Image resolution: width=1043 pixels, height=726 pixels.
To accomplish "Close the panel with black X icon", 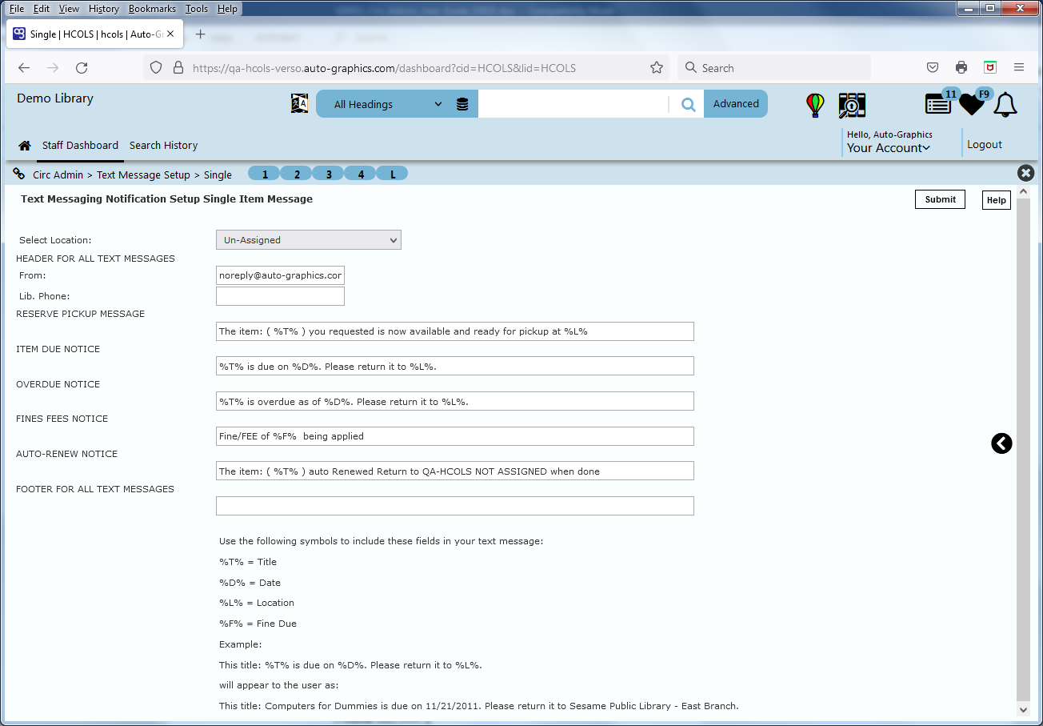I will [x=1025, y=173].
